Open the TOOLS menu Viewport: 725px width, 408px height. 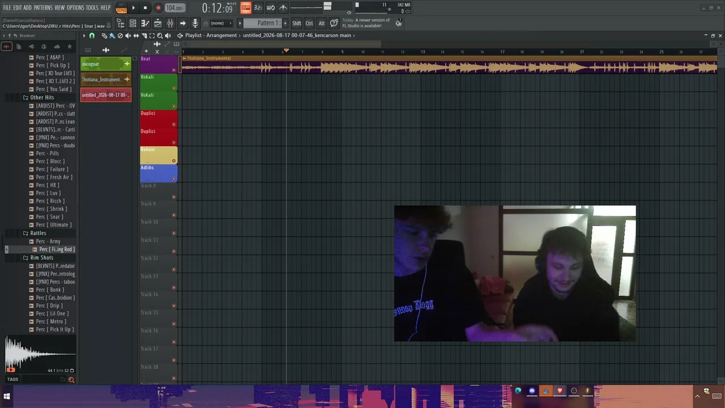pyautogui.click(x=92, y=8)
